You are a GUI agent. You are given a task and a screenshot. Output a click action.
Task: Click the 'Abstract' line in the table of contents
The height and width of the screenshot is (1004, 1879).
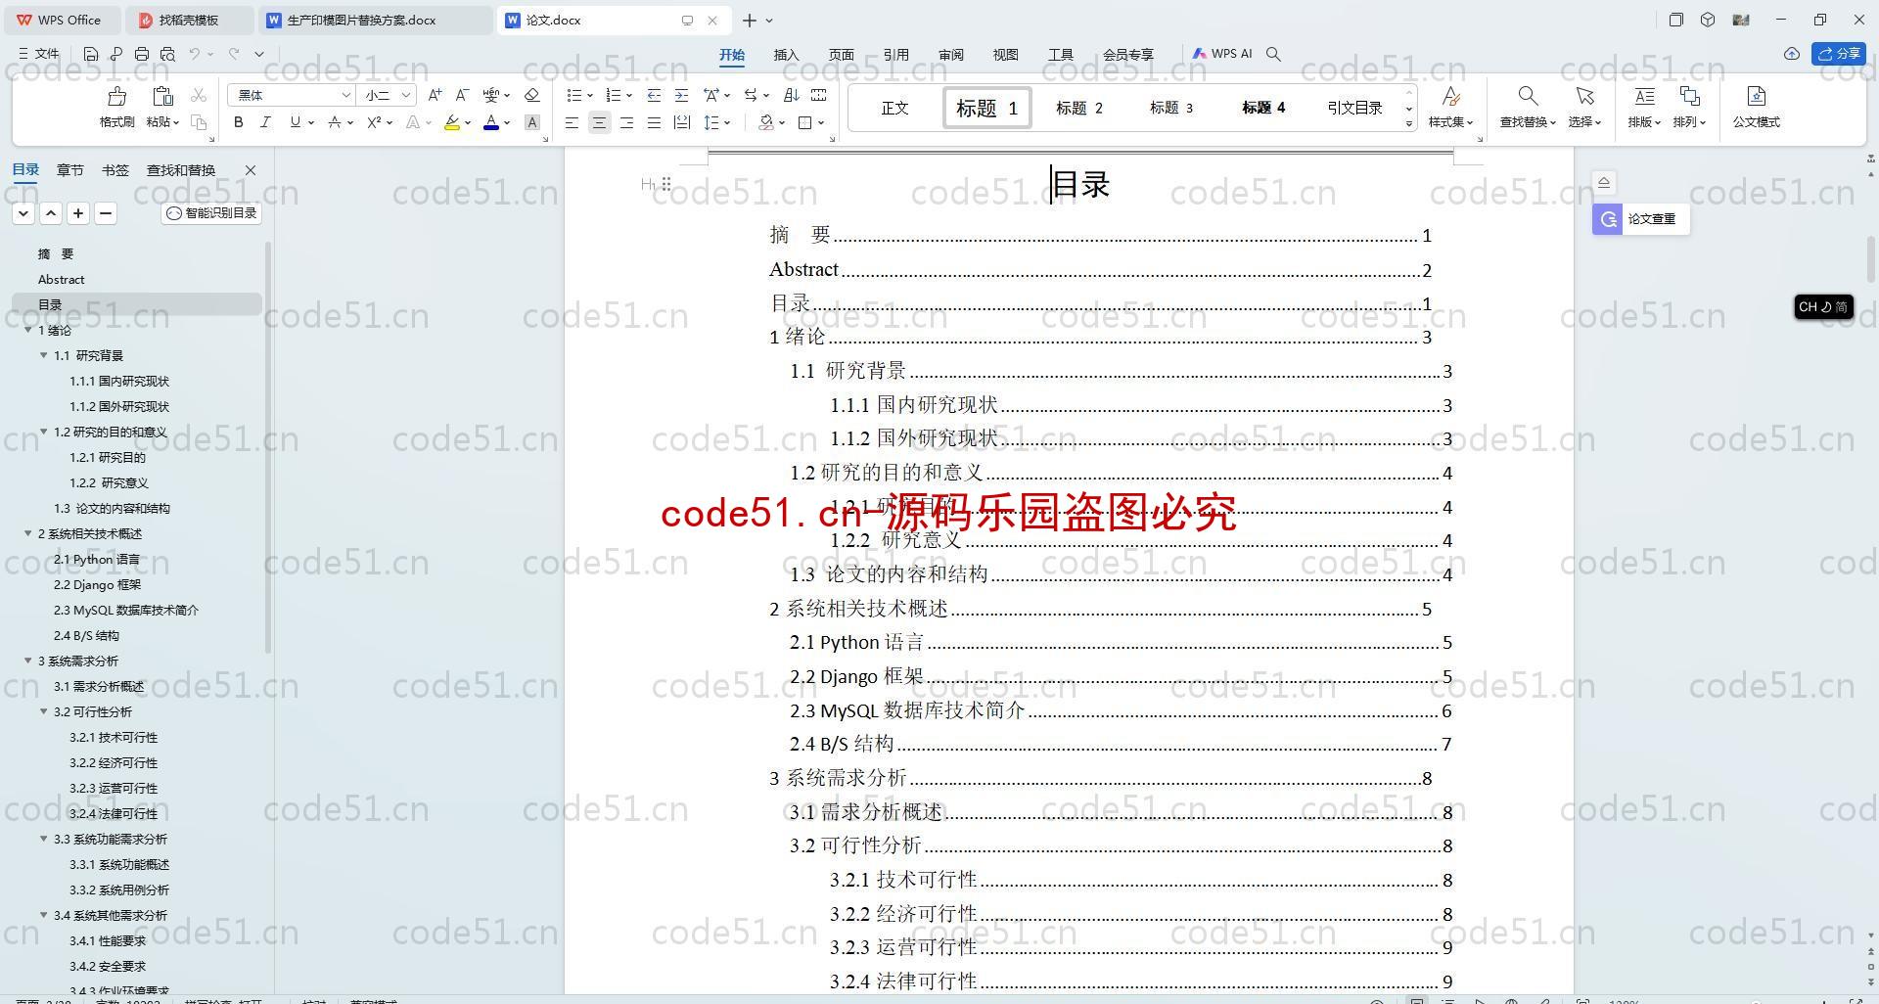[x=1100, y=270]
